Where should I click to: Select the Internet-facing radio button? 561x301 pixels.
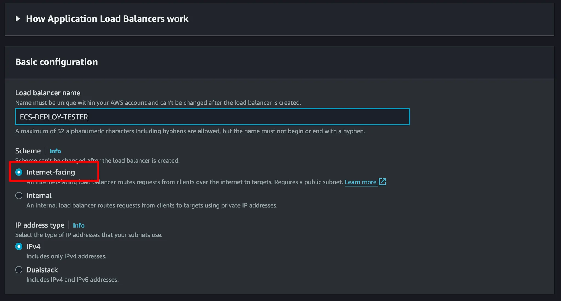click(x=19, y=172)
